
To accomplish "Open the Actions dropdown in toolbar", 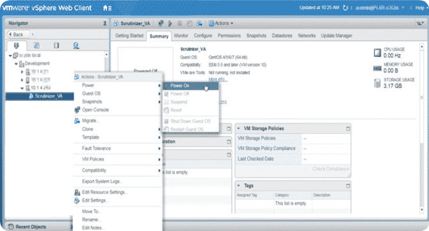I will [221, 24].
